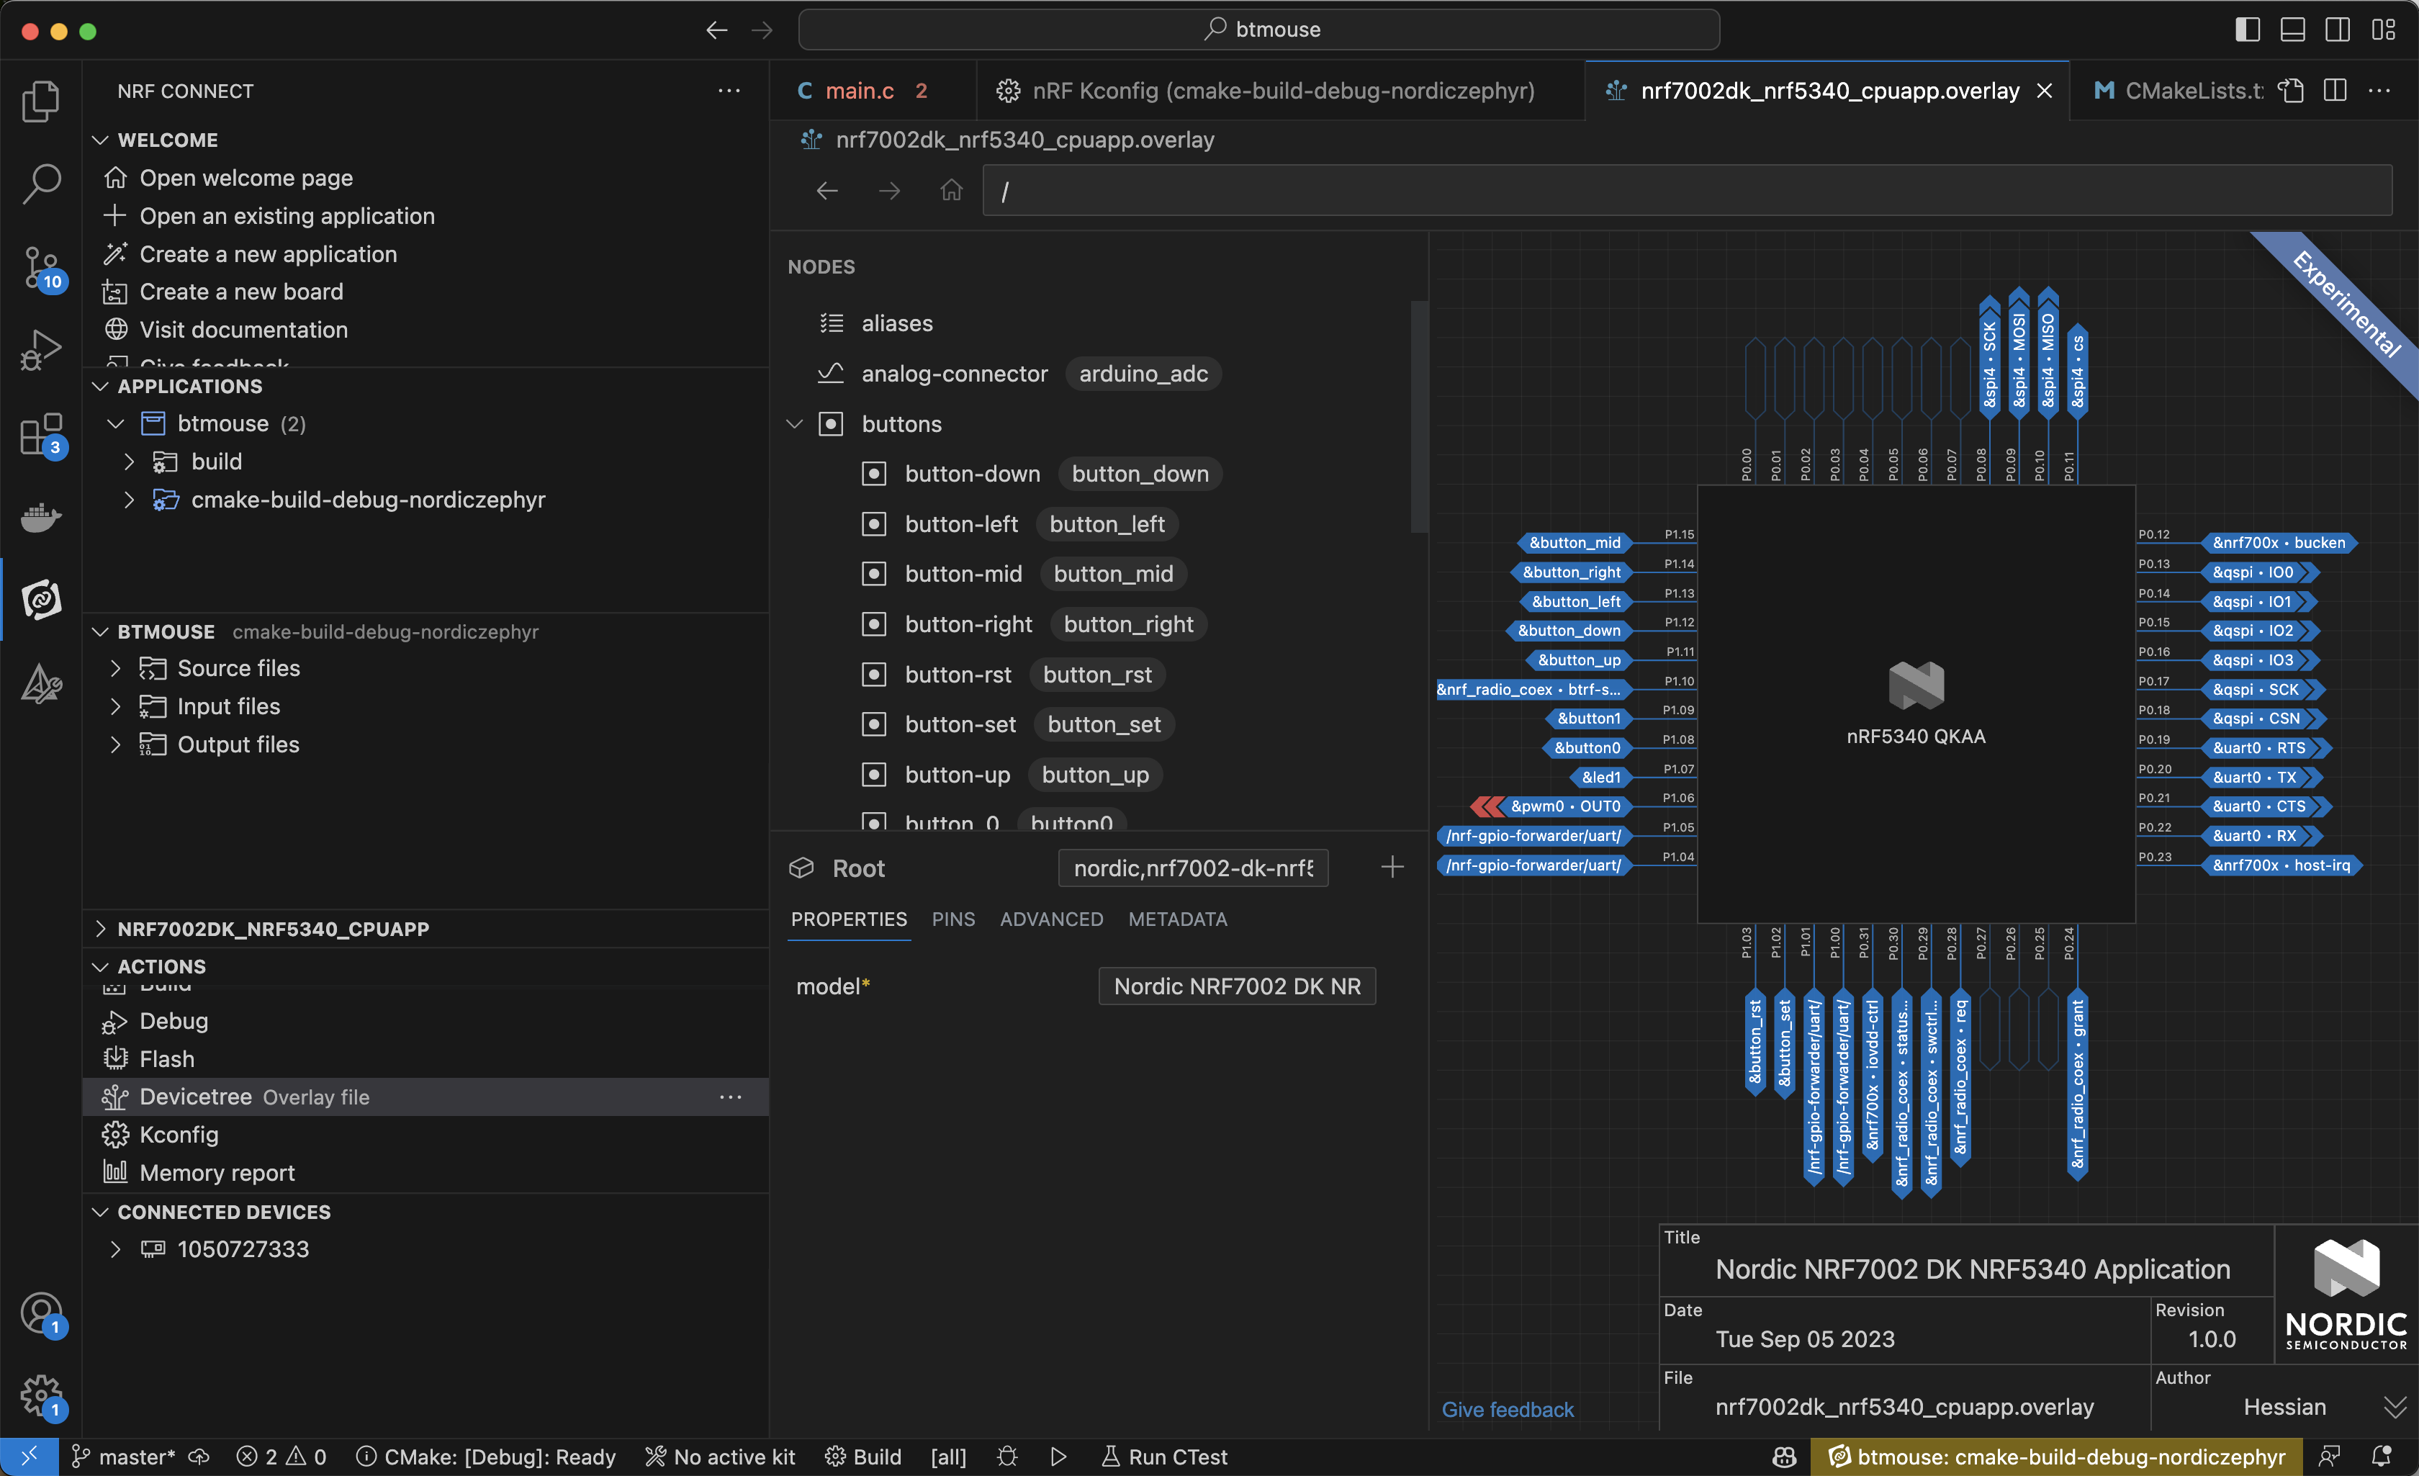Collapse the WELCOME section

coord(99,140)
